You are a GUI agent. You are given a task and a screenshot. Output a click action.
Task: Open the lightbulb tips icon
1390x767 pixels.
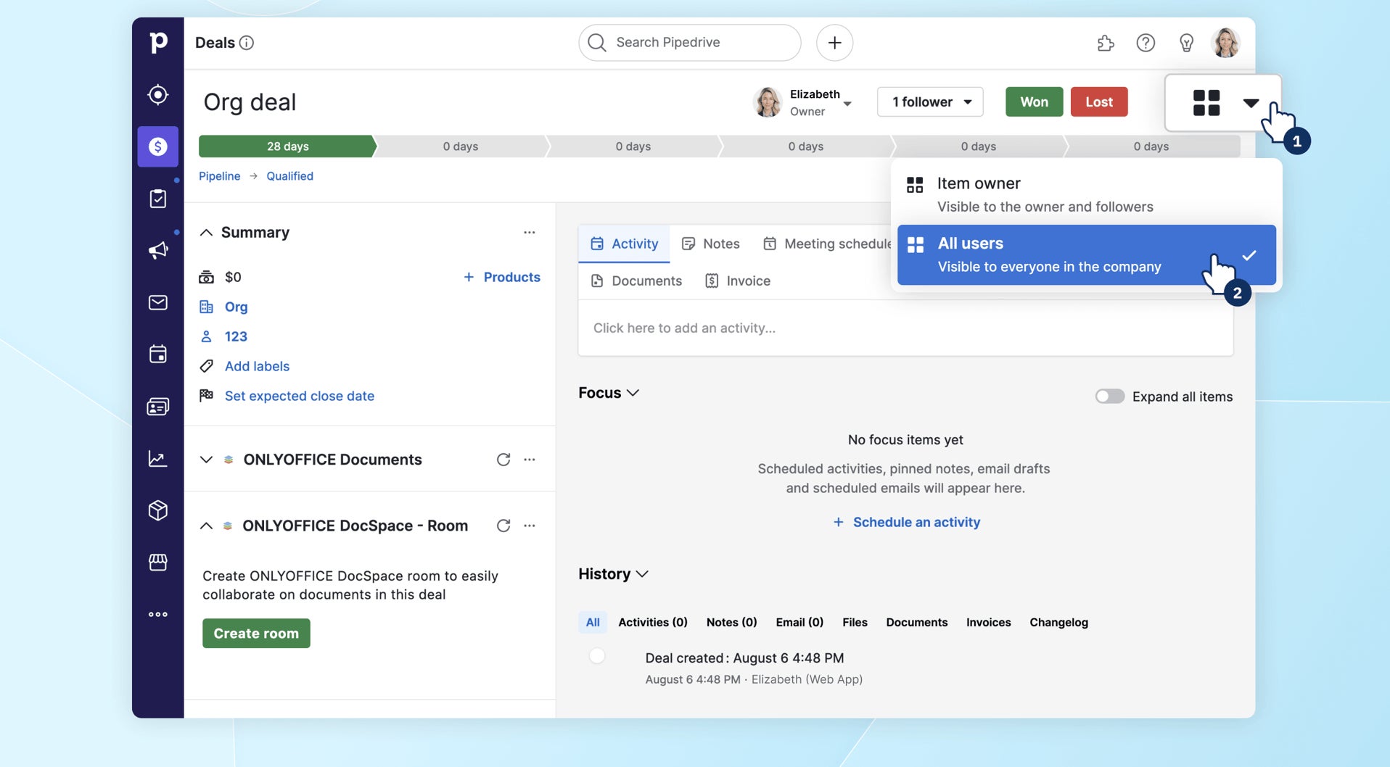(x=1186, y=43)
